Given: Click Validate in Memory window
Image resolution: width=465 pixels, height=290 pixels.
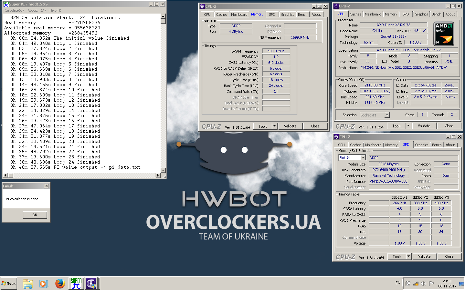Looking at the screenshot, I should coord(290,126).
